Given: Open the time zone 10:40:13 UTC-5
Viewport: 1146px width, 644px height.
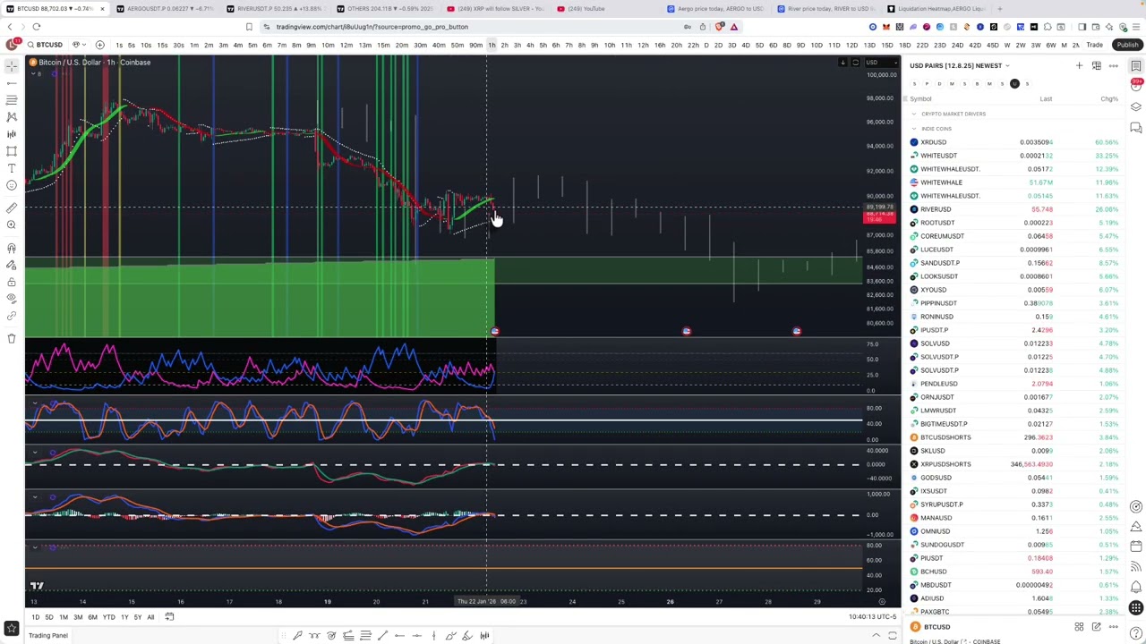Looking at the screenshot, I should pyautogui.click(x=872, y=617).
